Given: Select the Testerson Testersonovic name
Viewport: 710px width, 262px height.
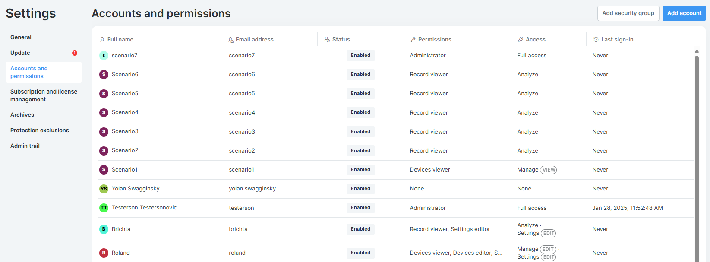Looking at the screenshot, I should (x=144, y=208).
